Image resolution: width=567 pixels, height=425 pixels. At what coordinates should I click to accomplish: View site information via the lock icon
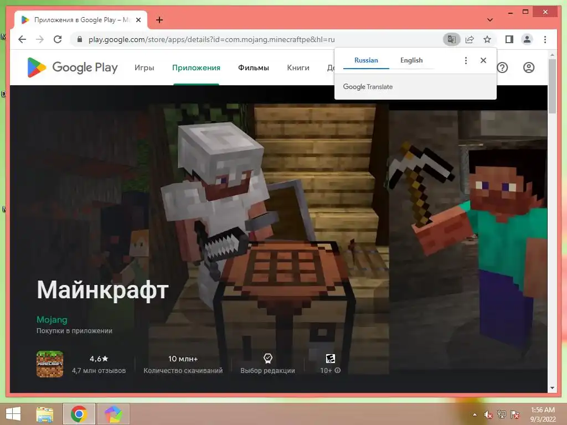pos(80,39)
